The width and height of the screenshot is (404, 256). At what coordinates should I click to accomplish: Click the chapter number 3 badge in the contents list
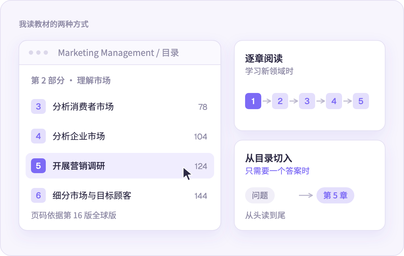pos(38,107)
